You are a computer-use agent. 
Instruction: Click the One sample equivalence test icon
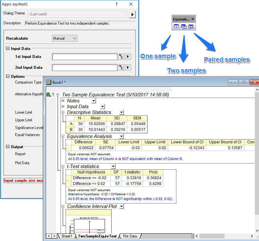coord(176,27)
